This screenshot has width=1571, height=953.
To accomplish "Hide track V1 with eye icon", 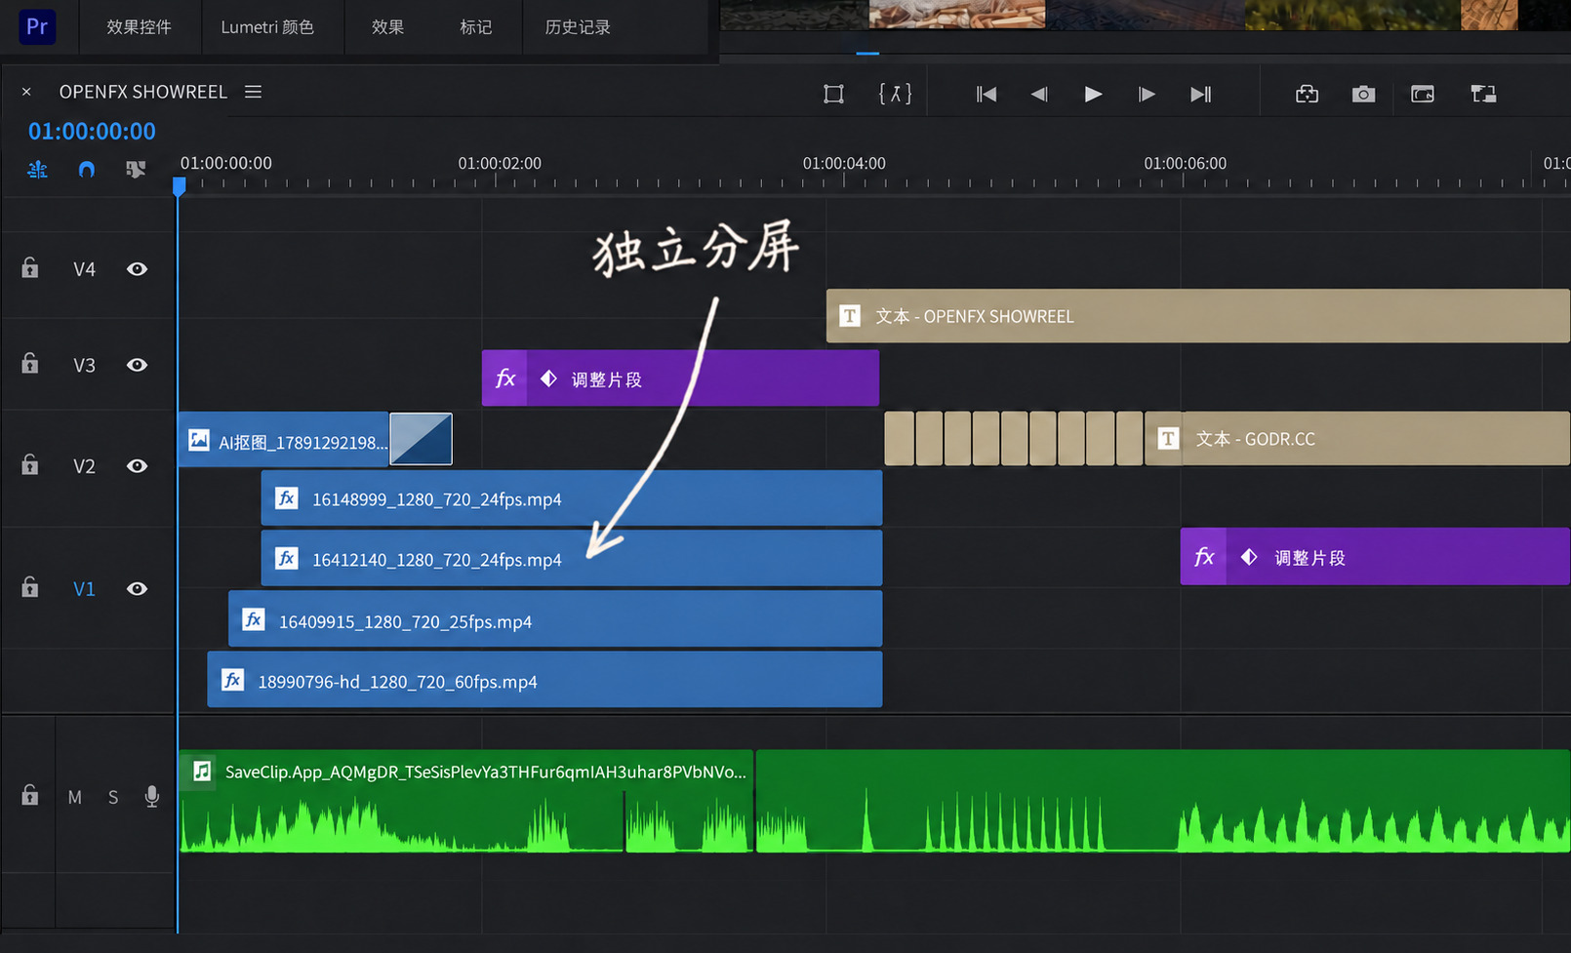I will 137,589.
